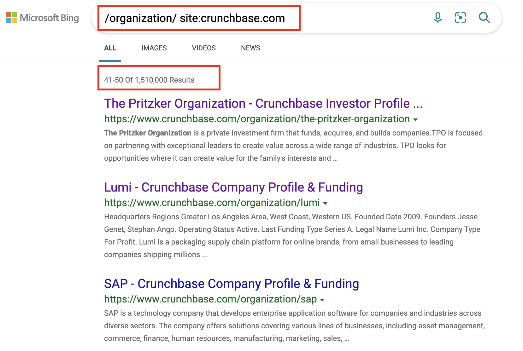Click the crunchbase.com/organization/sap green URL
This screenshot has width=523, height=351.
click(210, 299)
